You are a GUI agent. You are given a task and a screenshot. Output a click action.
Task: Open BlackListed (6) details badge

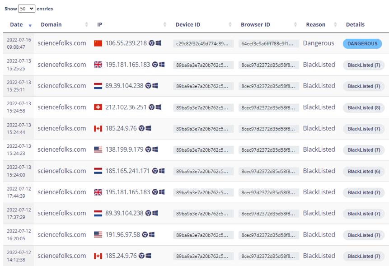point(364,172)
